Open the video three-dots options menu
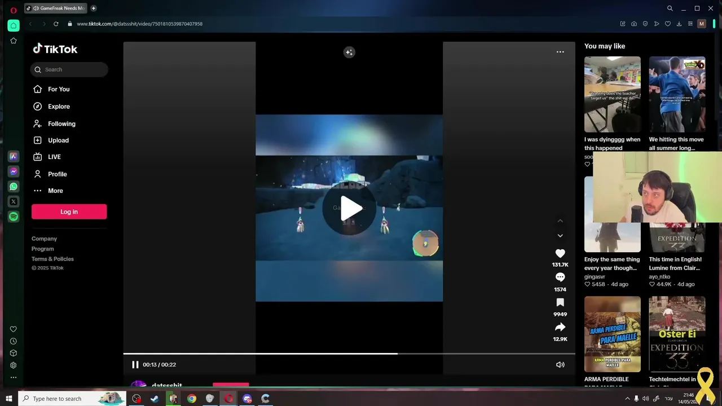The image size is (722, 406). click(x=560, y=52)
